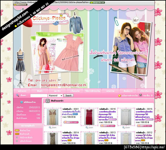Open the S001 product name link
The image size is (166, 150).
71,113
